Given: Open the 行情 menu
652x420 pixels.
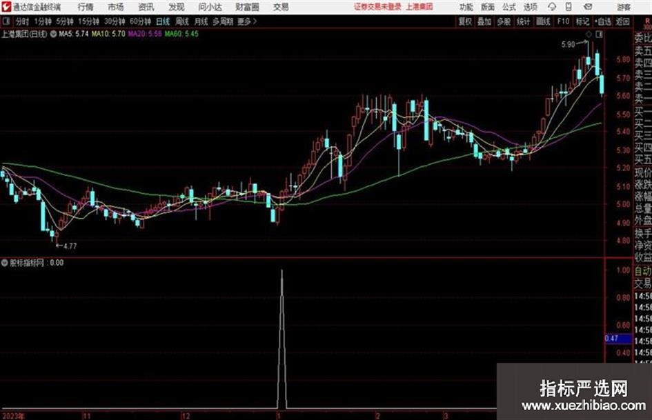Looking at the screenshot, I should [86, 7].
